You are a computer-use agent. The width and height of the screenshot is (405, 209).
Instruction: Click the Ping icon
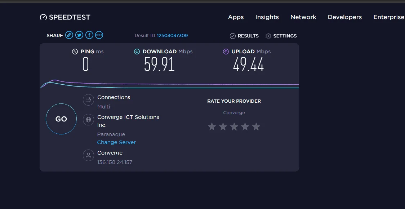click(75, 52)
